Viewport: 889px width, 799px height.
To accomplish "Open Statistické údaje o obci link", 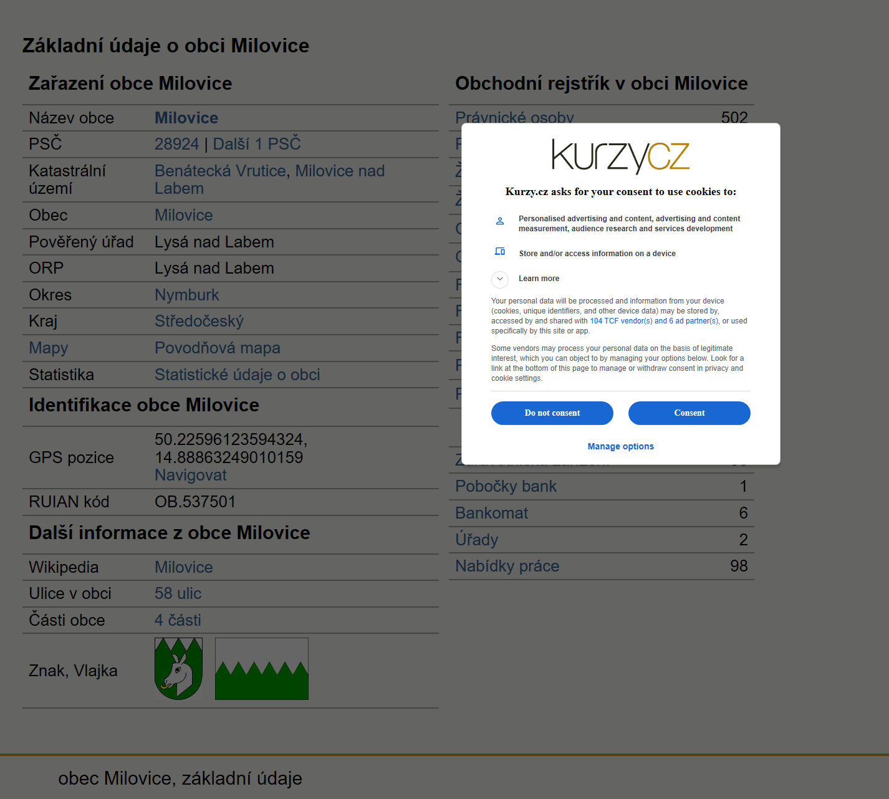I will 238,375.
